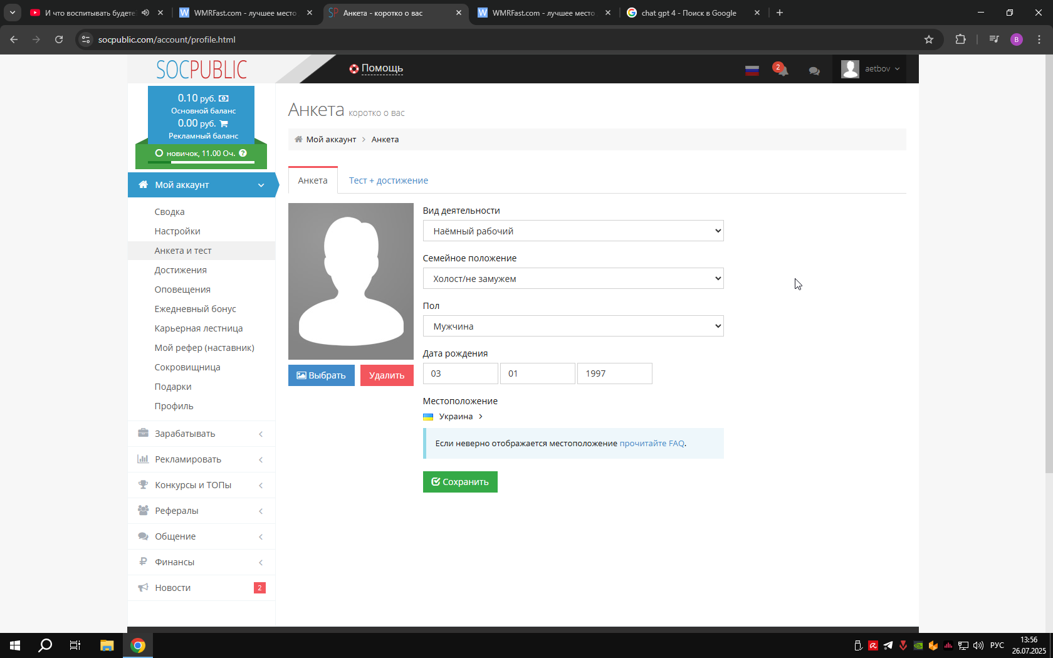Click the ruble icon next to Финансы
Viewport: 1053px width, 658px height.
(x=143, y=561)
